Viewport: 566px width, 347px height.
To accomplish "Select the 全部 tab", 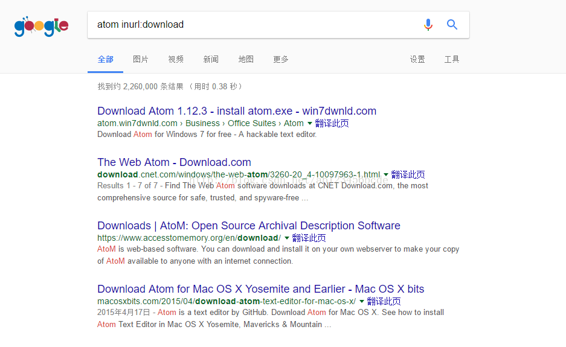I will coord(105,59).
